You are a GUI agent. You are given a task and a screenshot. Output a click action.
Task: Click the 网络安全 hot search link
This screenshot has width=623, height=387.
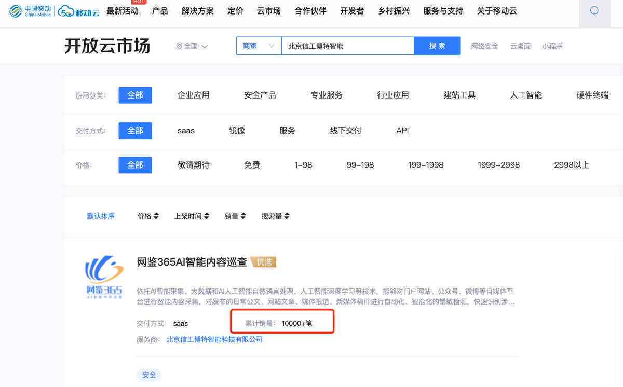pos(485,46)
